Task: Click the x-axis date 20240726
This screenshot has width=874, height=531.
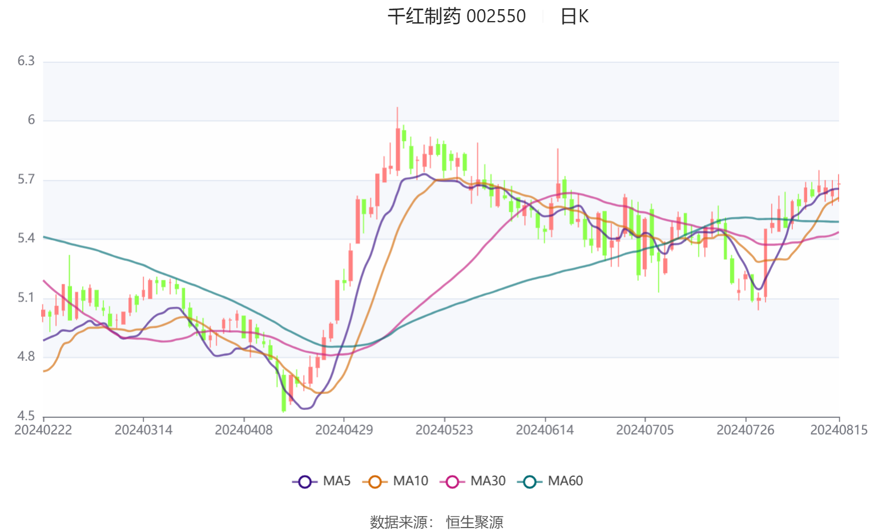Action: point(745,430)
